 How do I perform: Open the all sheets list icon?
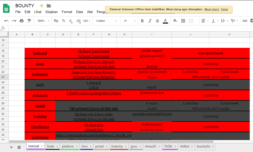[x=19, y=147]
